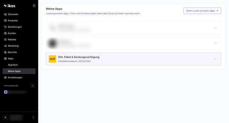Click the Einstellungen gear icon

click(x=5, y=77)
